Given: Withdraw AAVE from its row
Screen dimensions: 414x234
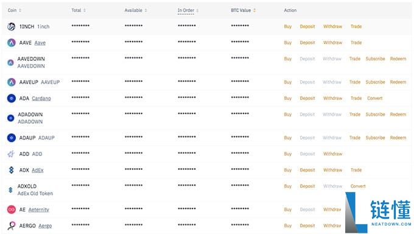Looking at the screenshot, I should [x=332, y=43].
